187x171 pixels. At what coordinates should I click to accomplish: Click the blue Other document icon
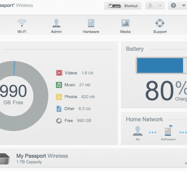[x=59, y=109]
